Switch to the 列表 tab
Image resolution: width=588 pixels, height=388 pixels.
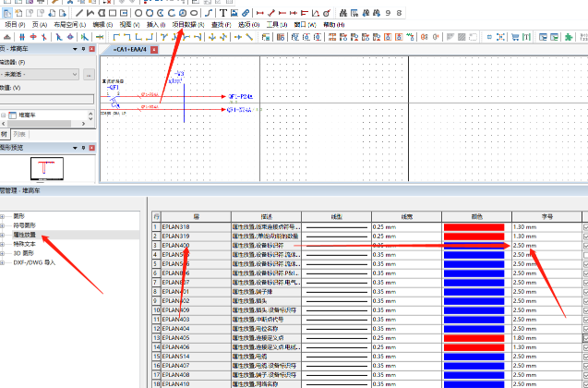tap(20, 134)
